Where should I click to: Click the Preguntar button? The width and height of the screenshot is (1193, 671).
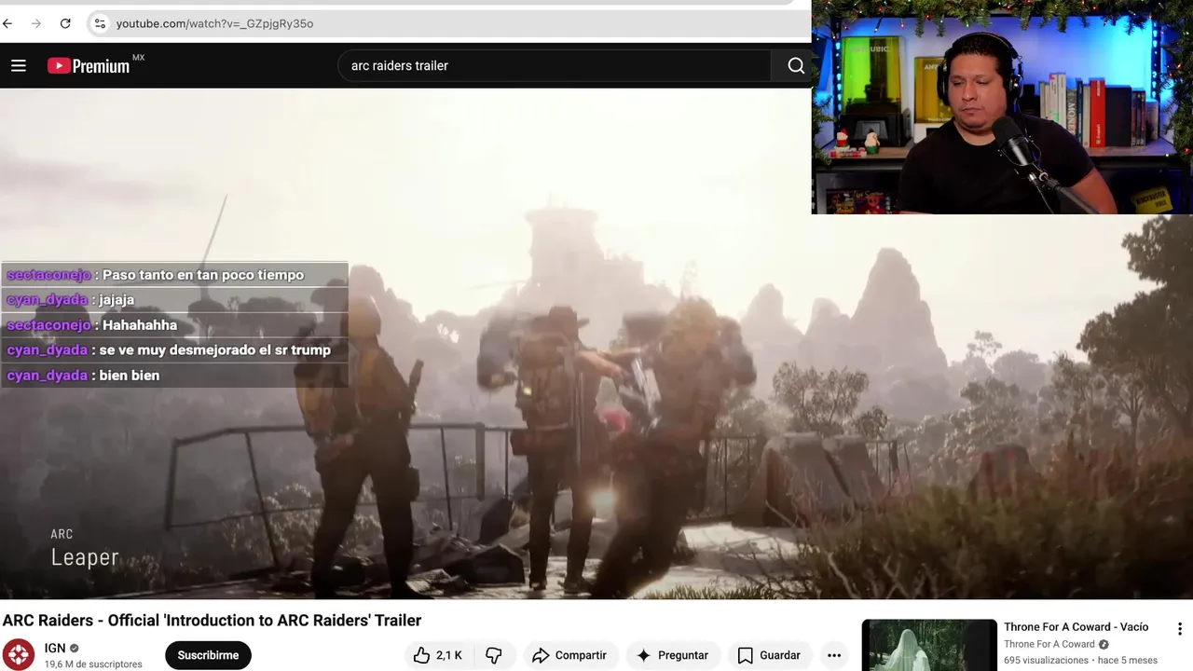tap(673, 655)
